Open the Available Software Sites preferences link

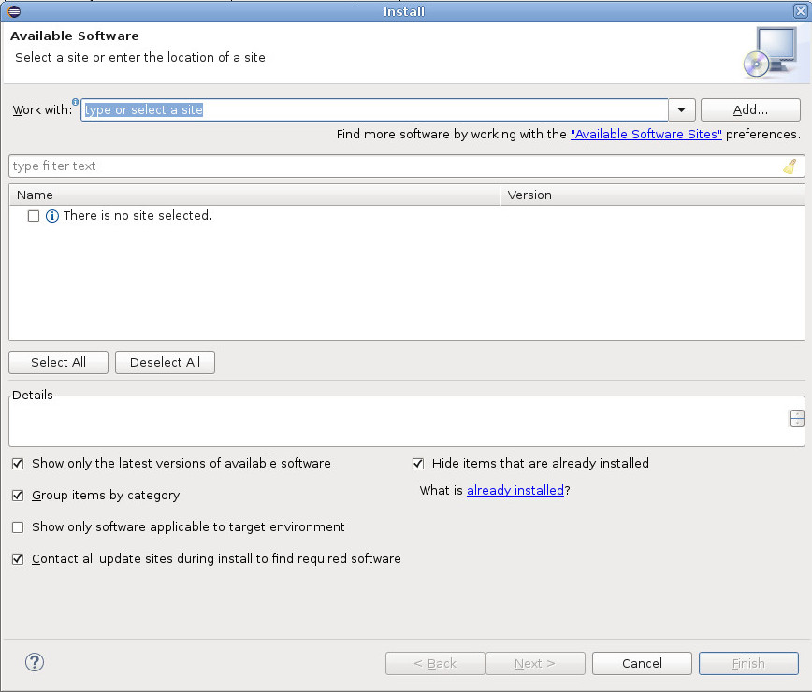645,134
